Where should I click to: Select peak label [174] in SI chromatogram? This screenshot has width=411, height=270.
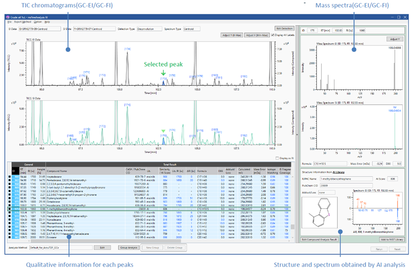coord(127,105)
